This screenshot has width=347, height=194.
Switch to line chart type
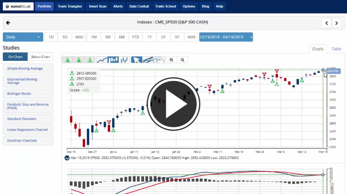click(102, 60)
